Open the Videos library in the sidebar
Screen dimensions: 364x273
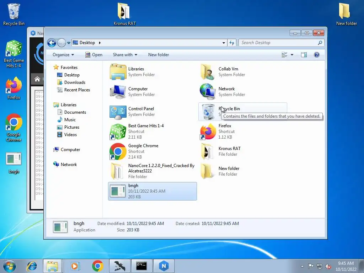[70, 135]
